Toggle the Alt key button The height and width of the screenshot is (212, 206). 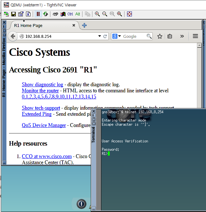78,14
